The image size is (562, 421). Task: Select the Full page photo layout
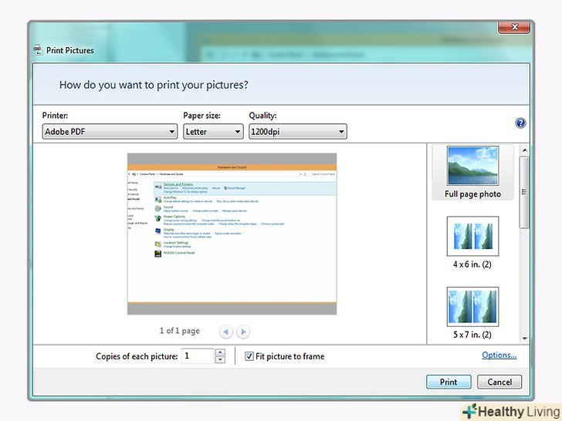pos(472,171)
